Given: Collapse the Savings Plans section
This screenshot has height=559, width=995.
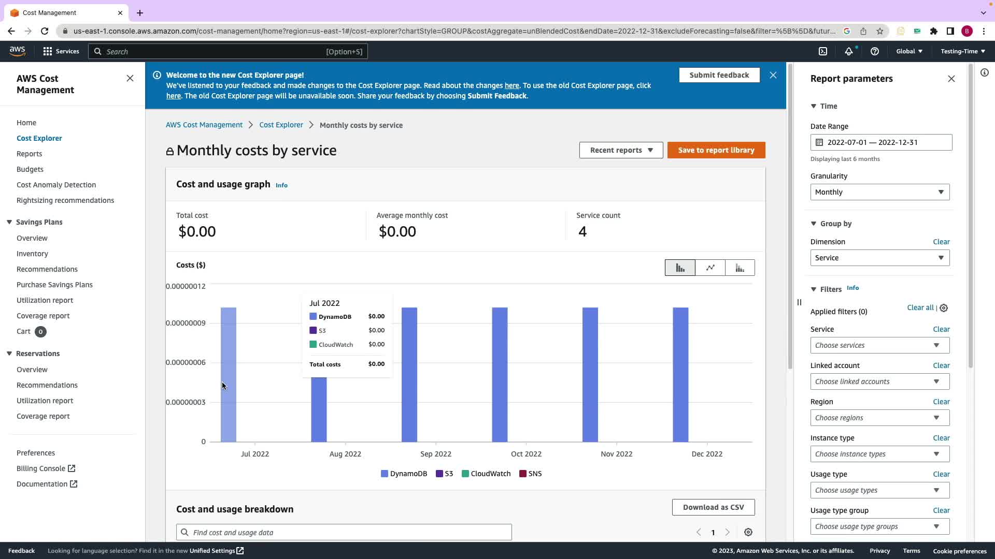Looking at the screenshot, I should tap(9, 222).
